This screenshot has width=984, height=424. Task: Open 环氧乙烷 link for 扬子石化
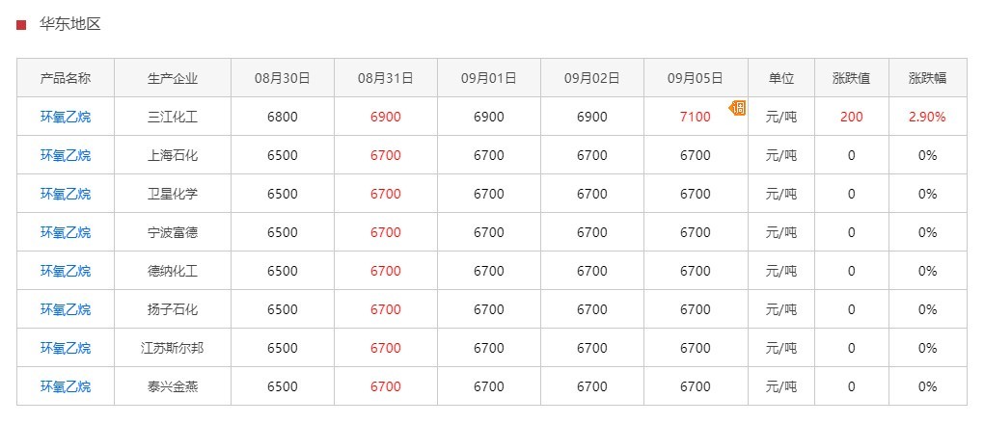[x=66, y=310]
